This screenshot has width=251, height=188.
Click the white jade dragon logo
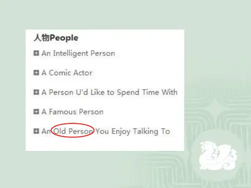[218, 155]
